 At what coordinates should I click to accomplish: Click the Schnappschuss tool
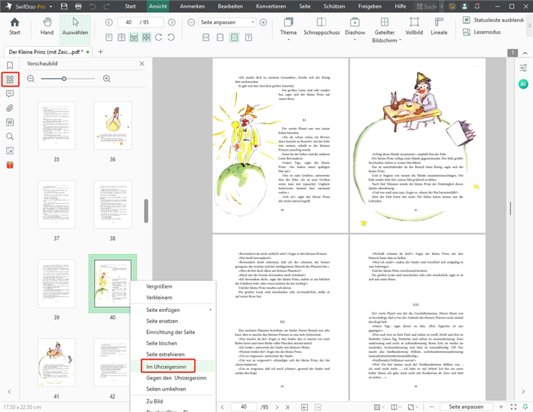point(321,27)
